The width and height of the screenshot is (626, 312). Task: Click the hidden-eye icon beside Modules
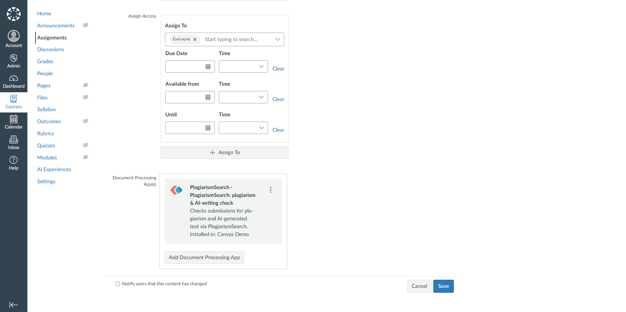point(86,157)
